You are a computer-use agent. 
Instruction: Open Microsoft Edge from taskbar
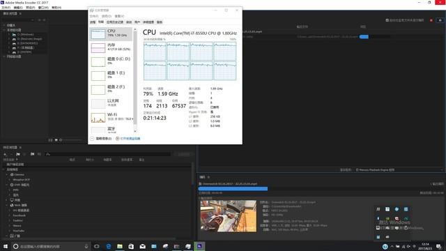click(x=109, y=246)
